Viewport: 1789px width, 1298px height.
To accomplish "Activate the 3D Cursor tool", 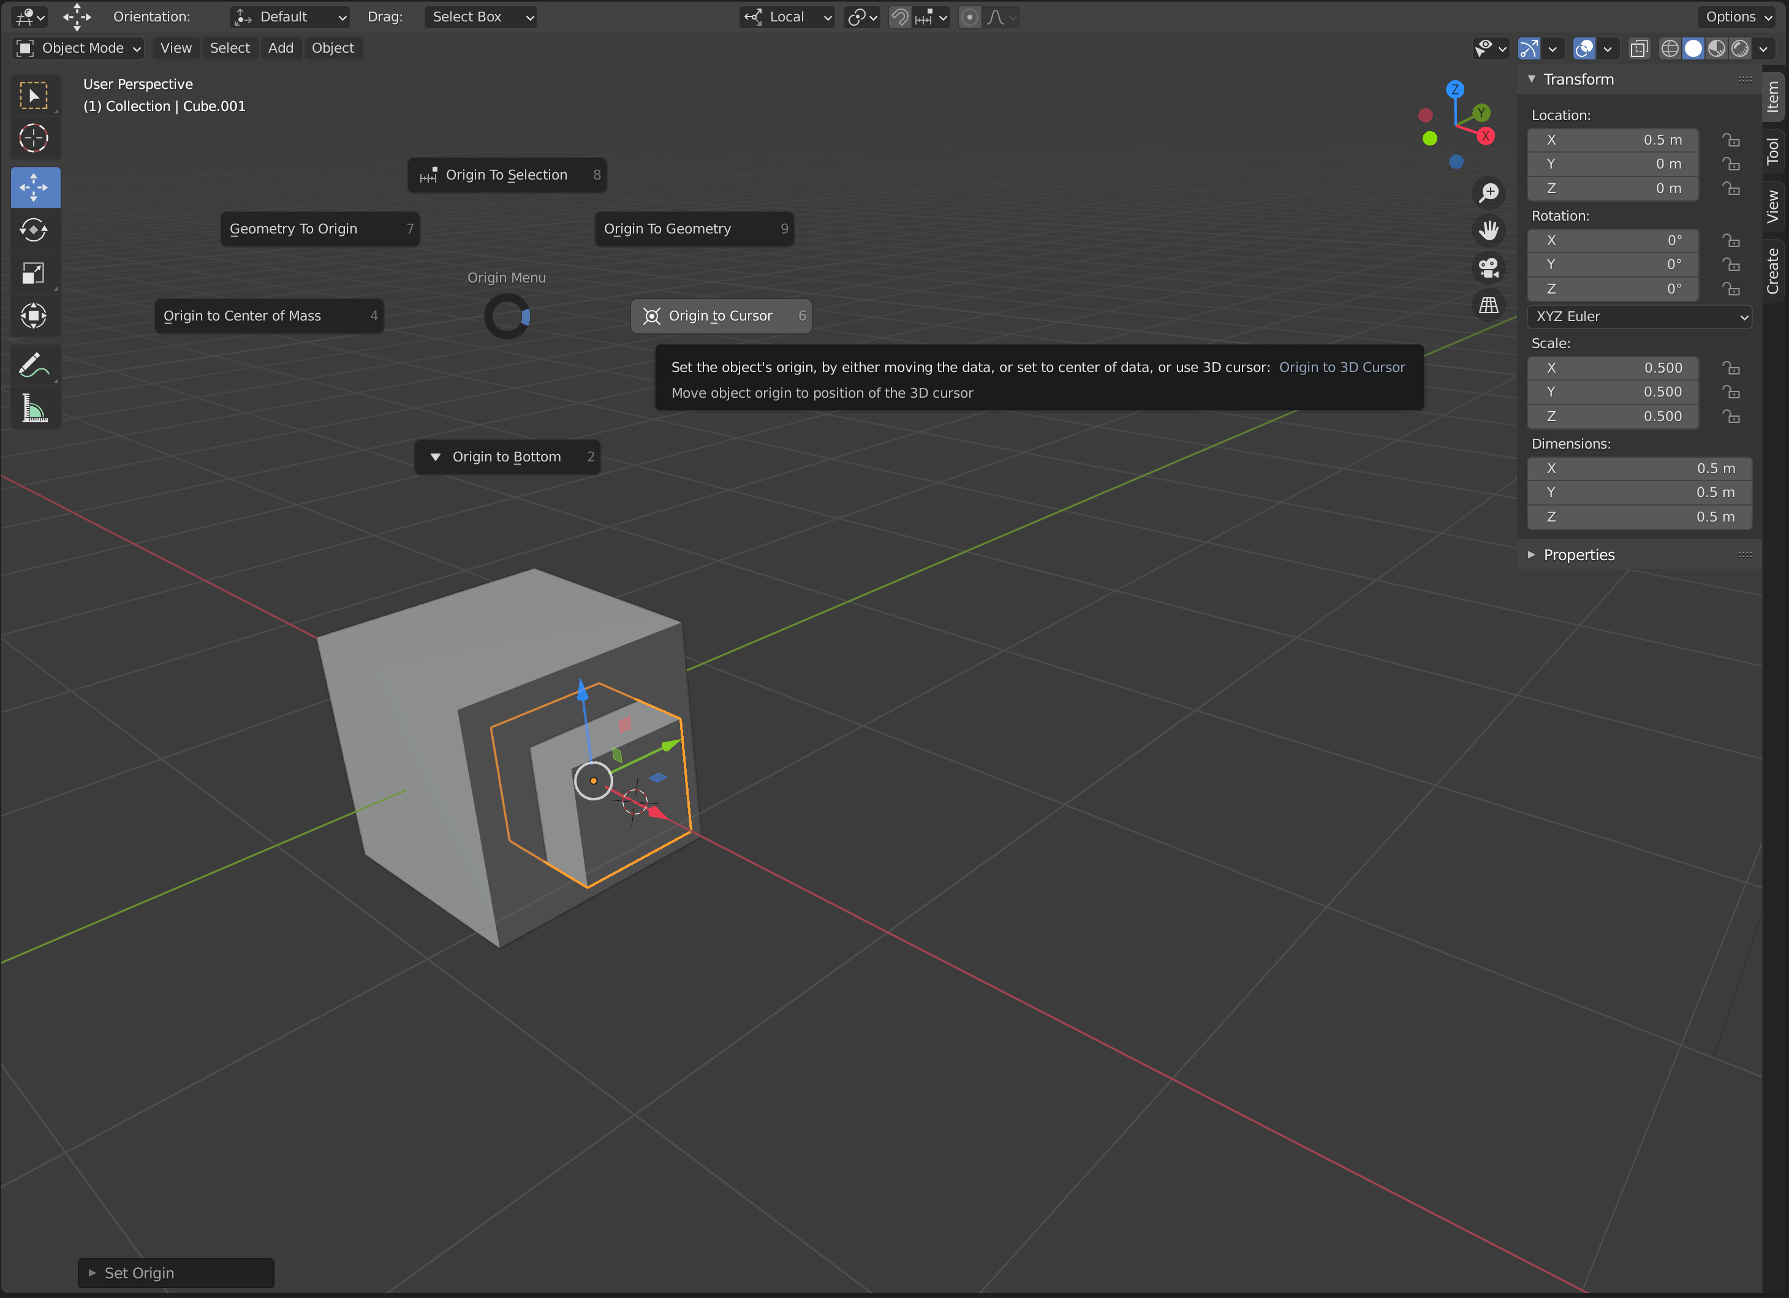I will [x=33, y=138].
